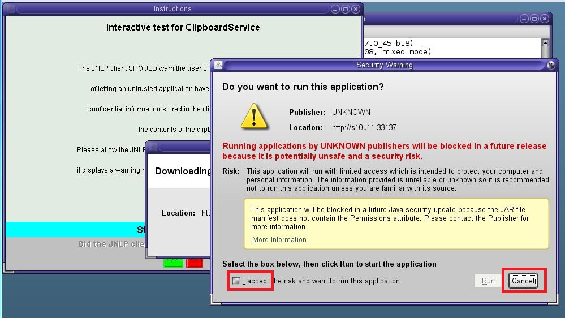This screenshot has height=318, width=565.
Task: Close the terminal window behind the dialog
Action: click(544, 19)
